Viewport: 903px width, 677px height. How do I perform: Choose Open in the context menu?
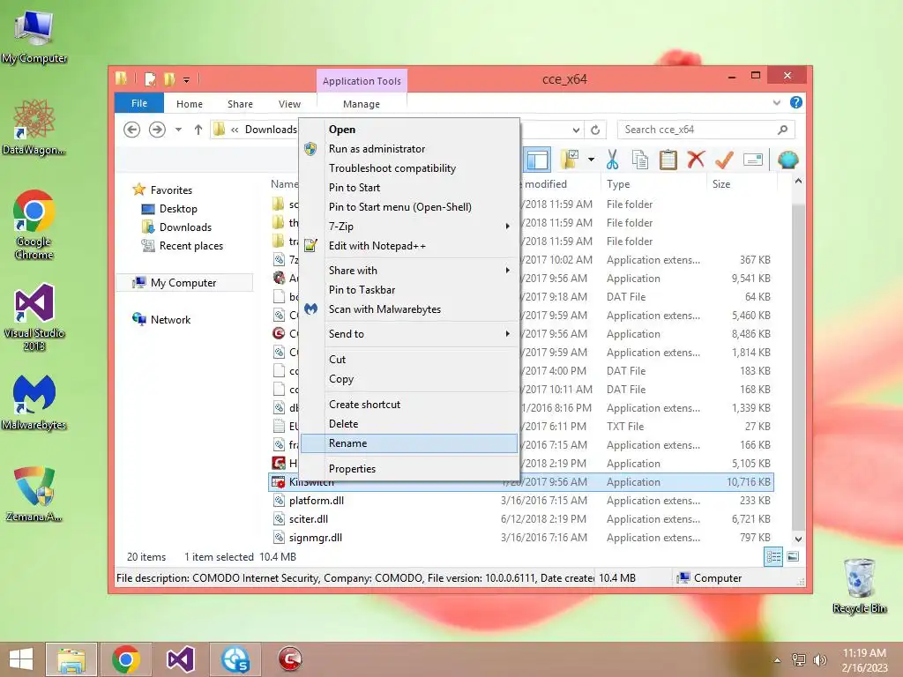click(409, 130)
